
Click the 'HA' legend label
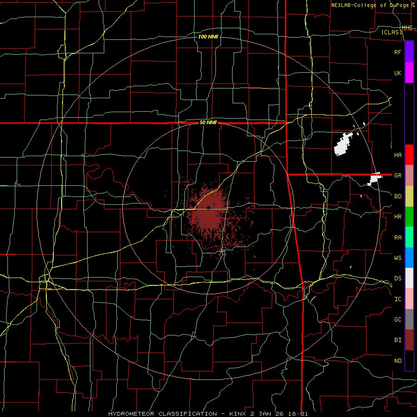pos(398,155)
